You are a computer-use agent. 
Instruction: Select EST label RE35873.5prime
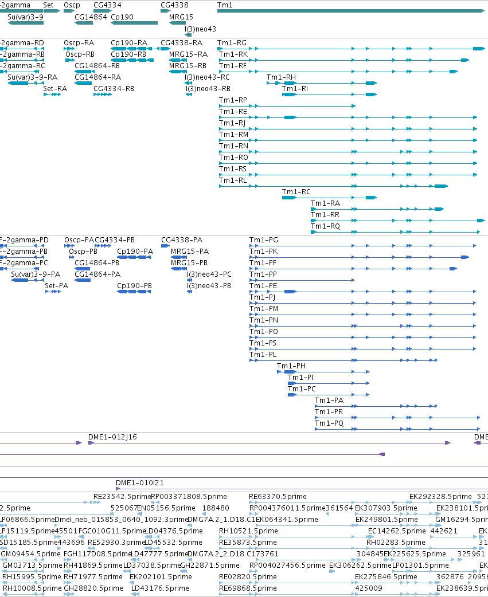(x=248, y=542)
